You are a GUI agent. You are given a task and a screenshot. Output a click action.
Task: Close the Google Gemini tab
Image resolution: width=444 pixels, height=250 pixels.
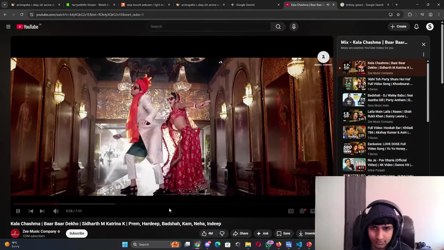click(x=278, y=5)
